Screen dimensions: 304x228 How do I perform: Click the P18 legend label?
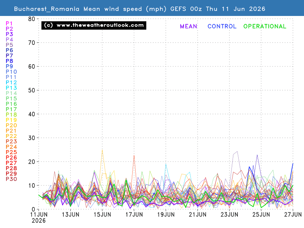[11, 115]
